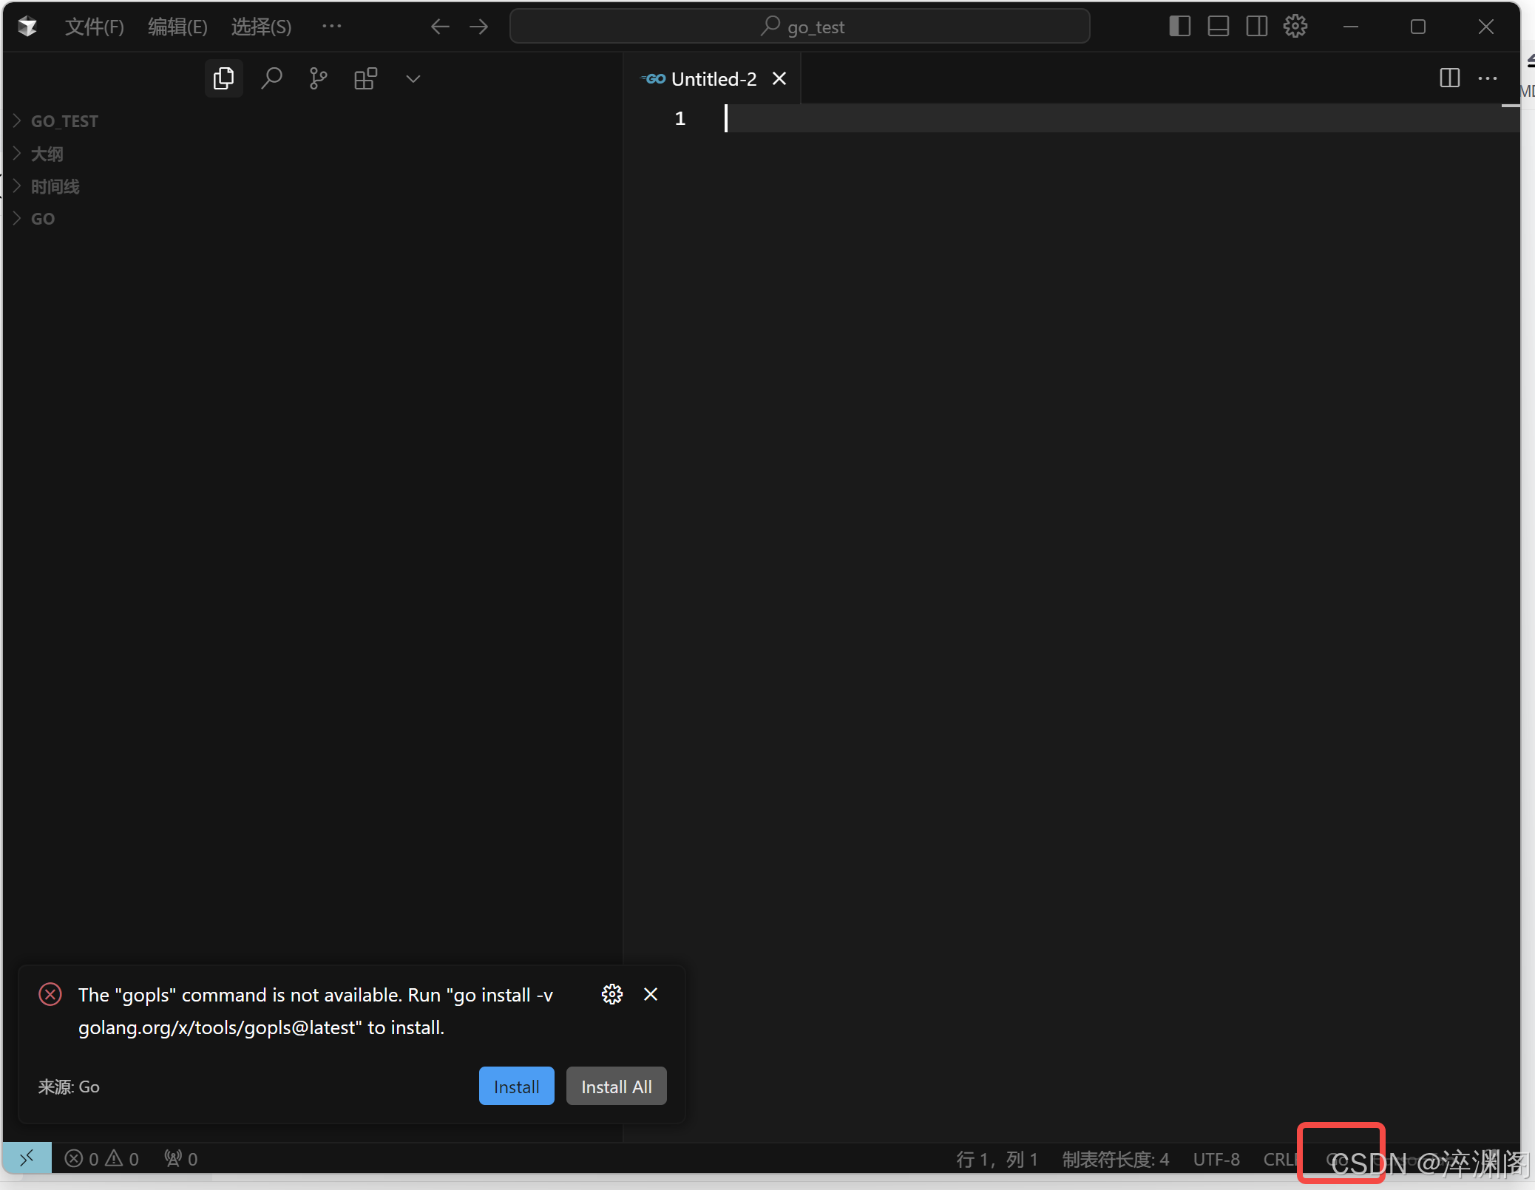1535x1190 pixels.
Task: Toggle bottom panel layout button
Action: click(x=1218, y=27)
